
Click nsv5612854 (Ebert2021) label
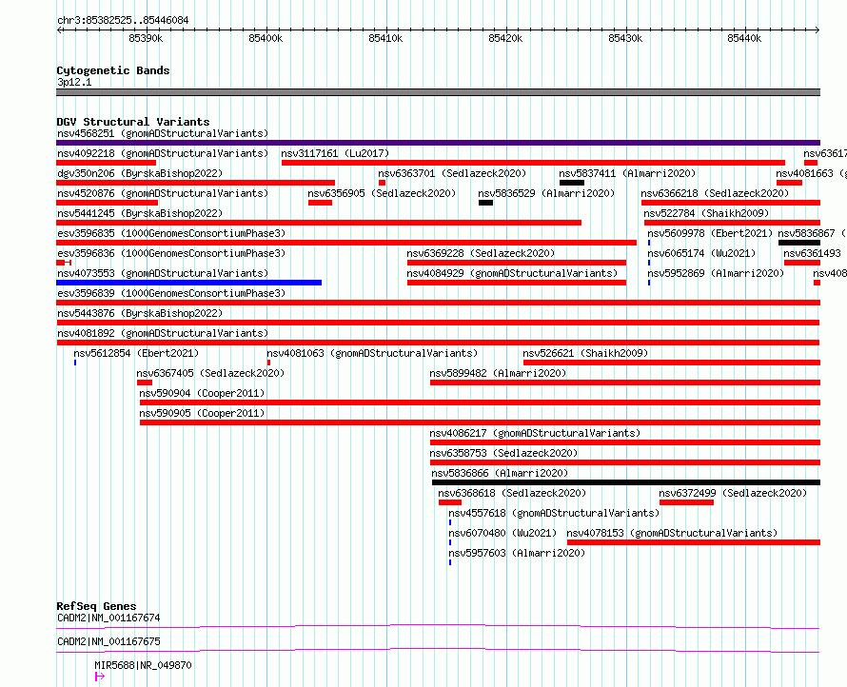(136, 353)
